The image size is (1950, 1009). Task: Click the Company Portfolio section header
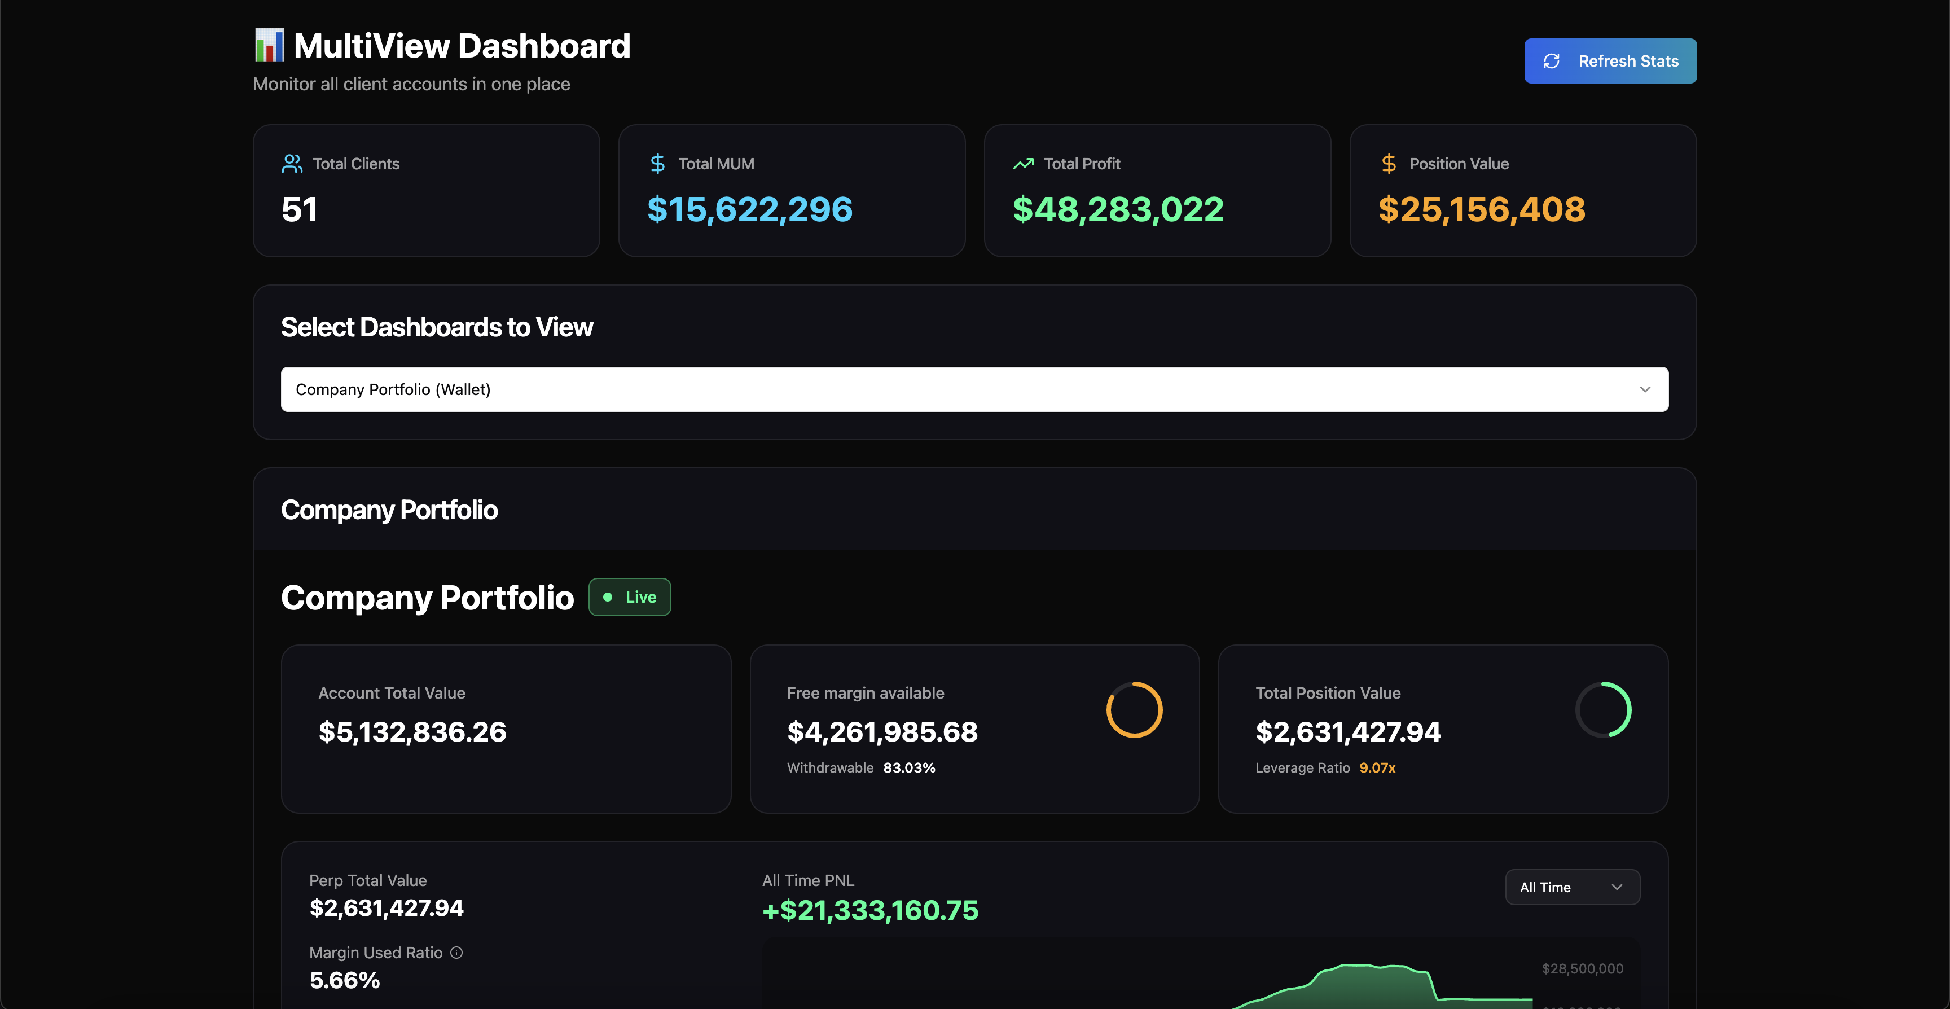(389, 510)
